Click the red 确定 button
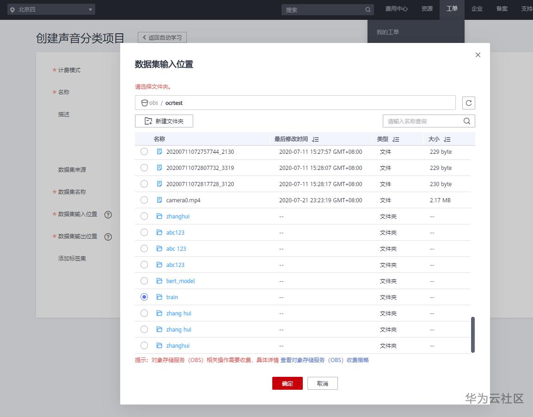The height and width of the screenshot is (417, 533). pos(287,383)
